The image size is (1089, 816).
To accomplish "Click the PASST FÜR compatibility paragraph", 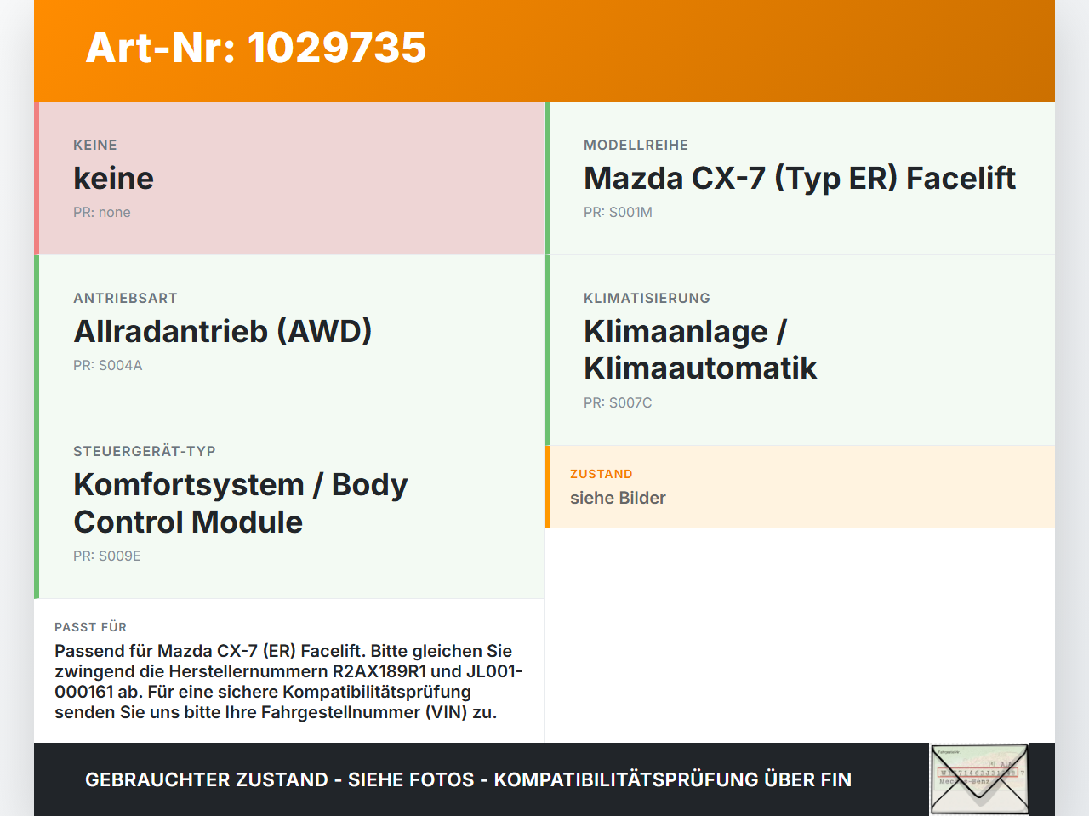I will (289, 682).
